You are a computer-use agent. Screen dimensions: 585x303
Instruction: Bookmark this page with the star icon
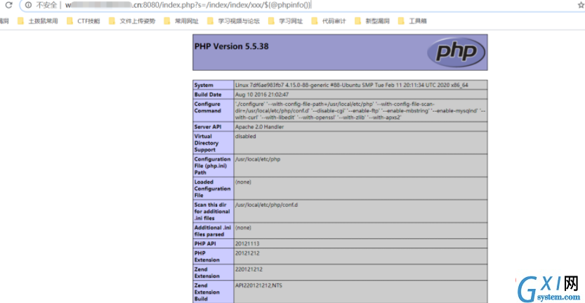(x=581, y=5)
